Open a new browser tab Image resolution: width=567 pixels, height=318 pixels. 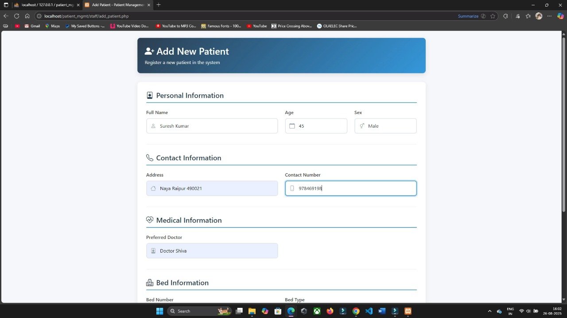coord(159,5)
